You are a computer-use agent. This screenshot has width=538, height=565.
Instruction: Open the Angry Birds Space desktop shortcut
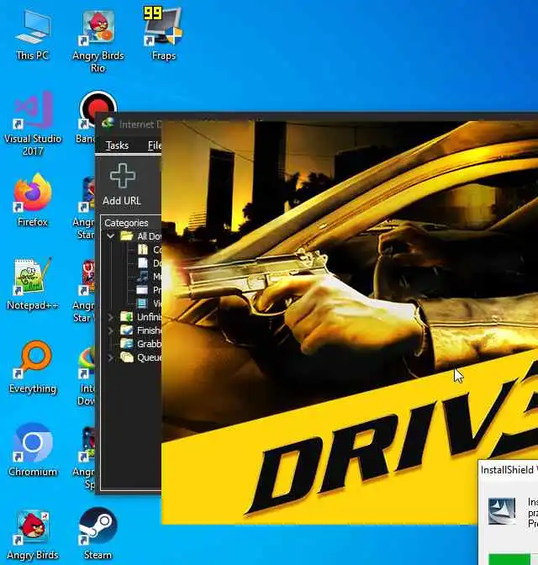coord(84,457)
